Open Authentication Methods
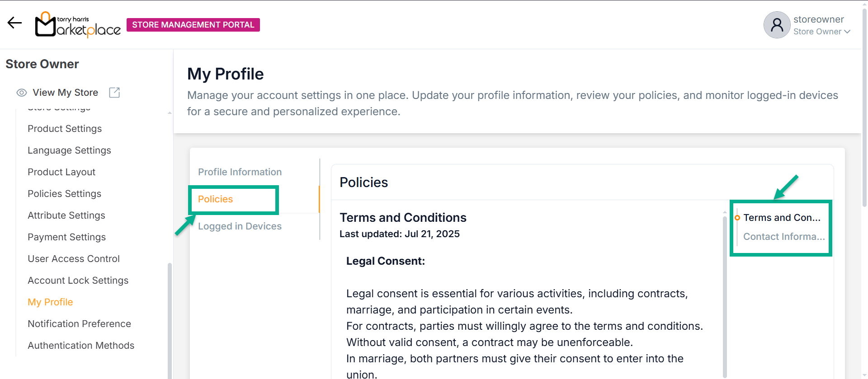This screenshot has height=379, width=868. (x=81, y=346)
